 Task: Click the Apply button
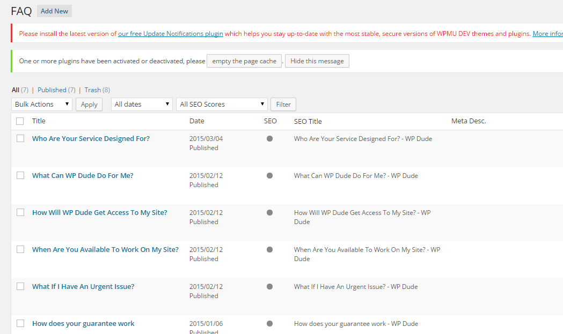pos(89,105)
